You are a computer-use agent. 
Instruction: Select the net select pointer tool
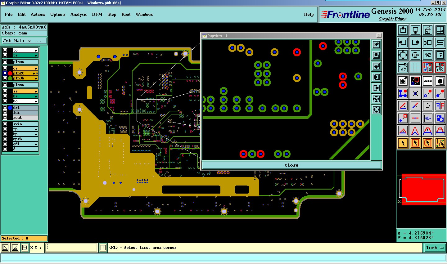[x=440, y=143]
